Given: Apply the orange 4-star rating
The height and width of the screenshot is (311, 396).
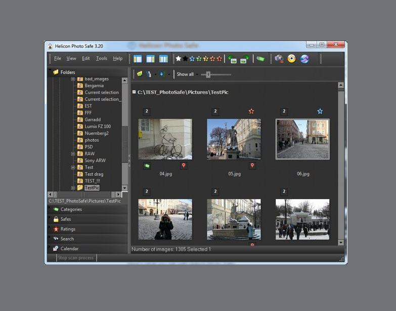Looking at the screenshot, I should point(212,59).
